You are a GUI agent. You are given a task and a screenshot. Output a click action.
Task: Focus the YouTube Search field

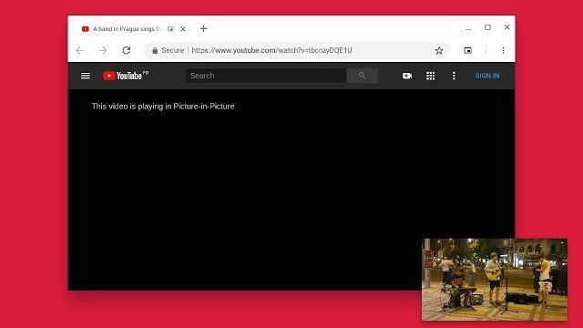point(266,76)
